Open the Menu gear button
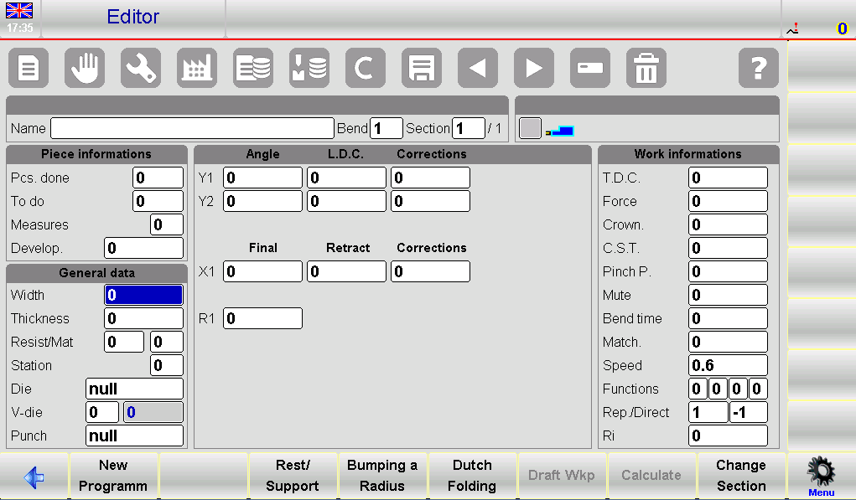856x500 pixels. (821, 476)
